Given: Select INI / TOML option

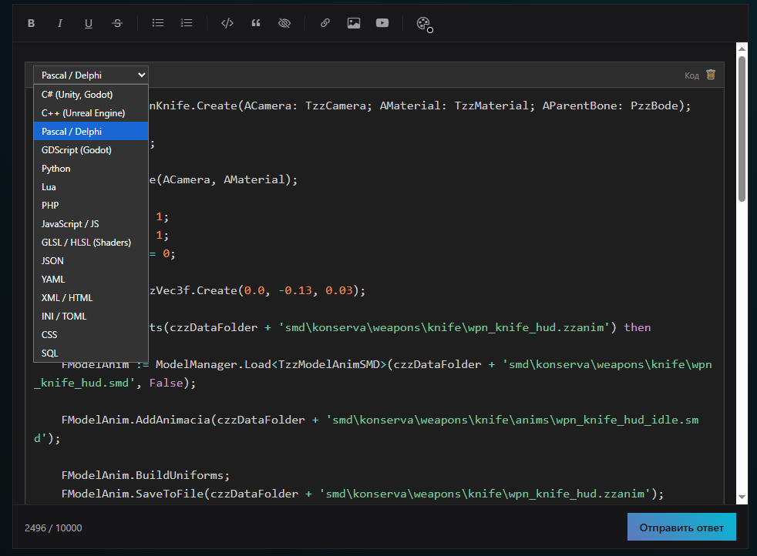Looking at the screenshot, I should 91,317.
